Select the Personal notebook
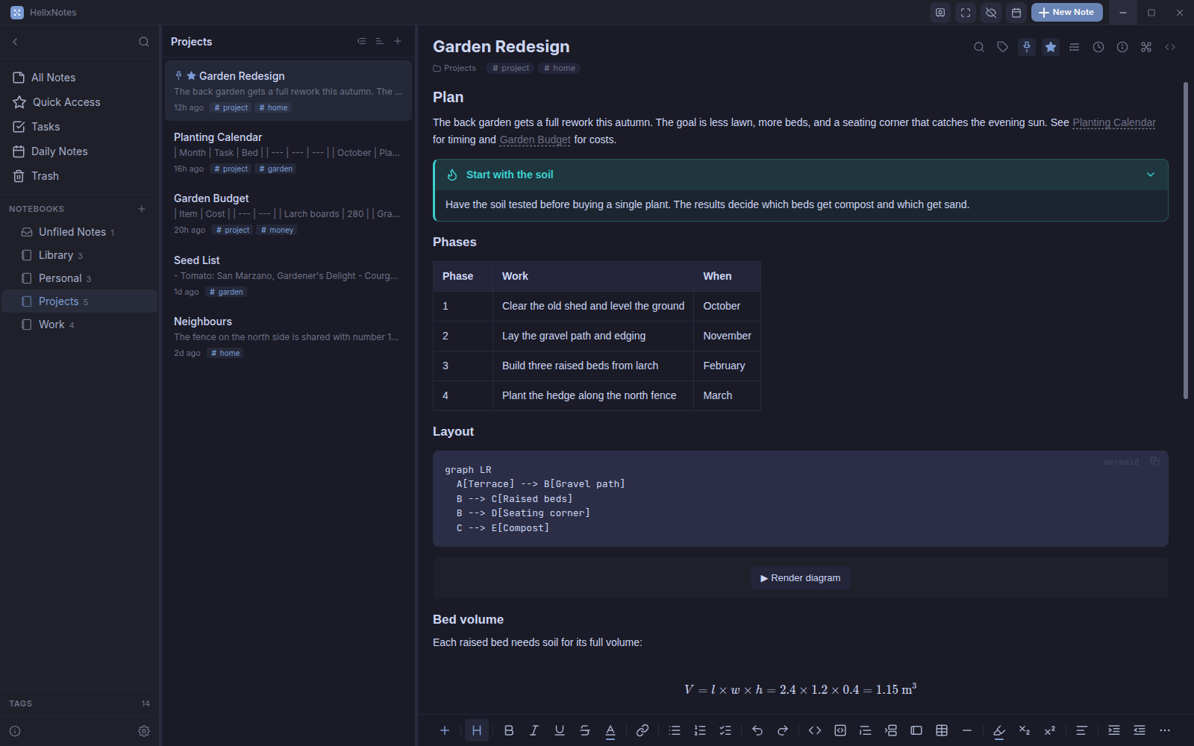Image resolution: width=1194 pixels, height=746 pixels. (79, 278)
